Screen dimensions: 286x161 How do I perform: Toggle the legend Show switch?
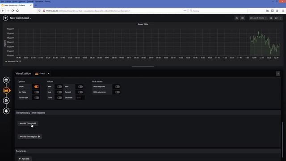pyautogui.click(x=37, y=86)
